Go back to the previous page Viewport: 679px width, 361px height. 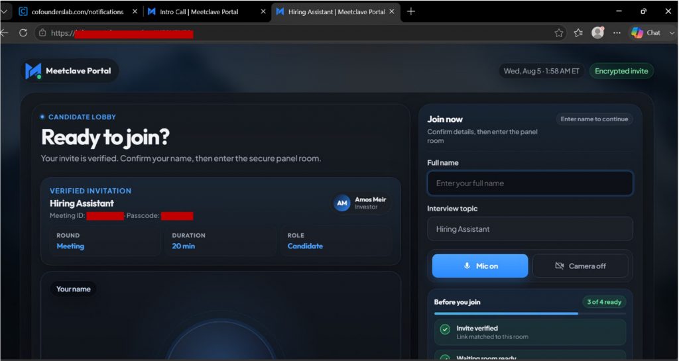click(x=5, y=33)
